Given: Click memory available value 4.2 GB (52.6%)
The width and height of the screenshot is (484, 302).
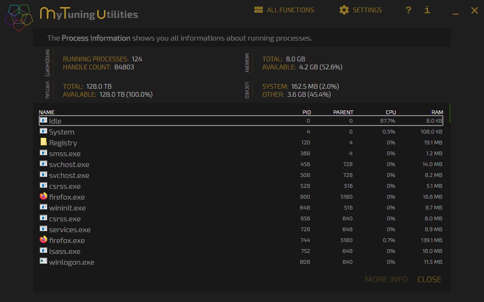Looking at the screenshot, I should [320, 67].
